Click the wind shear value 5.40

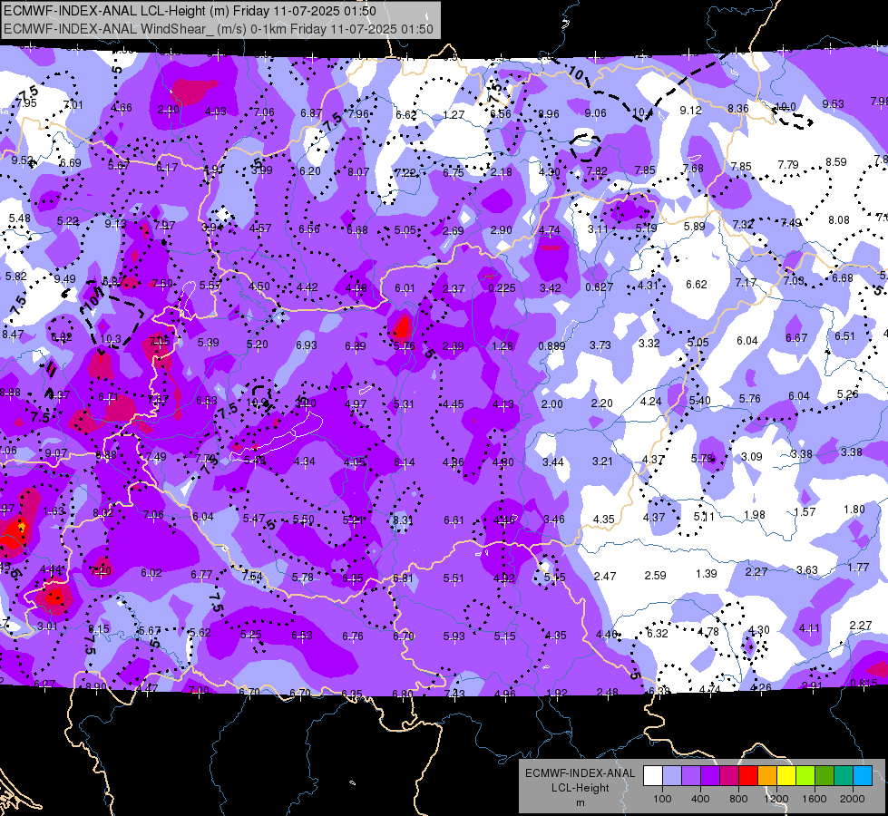pyautogui.click(x=700, y=400)
